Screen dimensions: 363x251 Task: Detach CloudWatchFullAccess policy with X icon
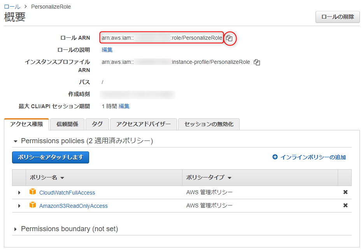click(345, 192)
